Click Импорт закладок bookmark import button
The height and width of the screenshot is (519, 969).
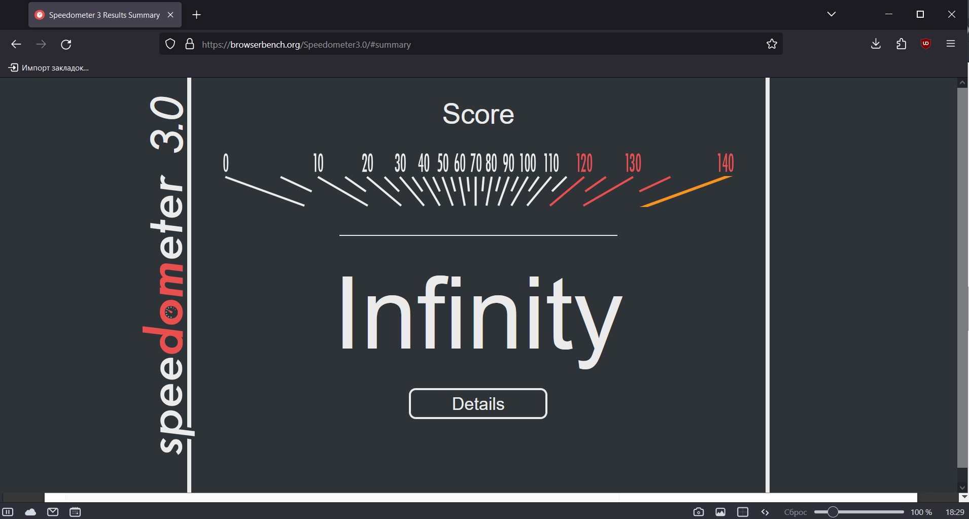coord(49,68)
